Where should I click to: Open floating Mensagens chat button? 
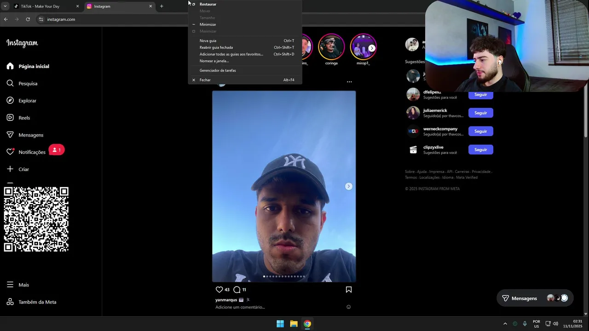[535, 298]
